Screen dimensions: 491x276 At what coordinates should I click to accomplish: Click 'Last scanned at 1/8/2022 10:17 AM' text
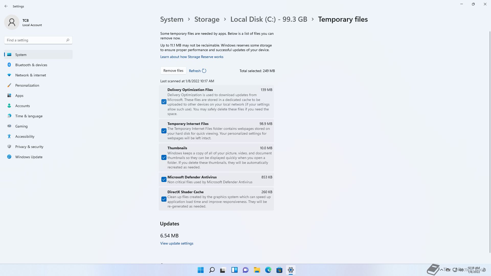(187, 81)
